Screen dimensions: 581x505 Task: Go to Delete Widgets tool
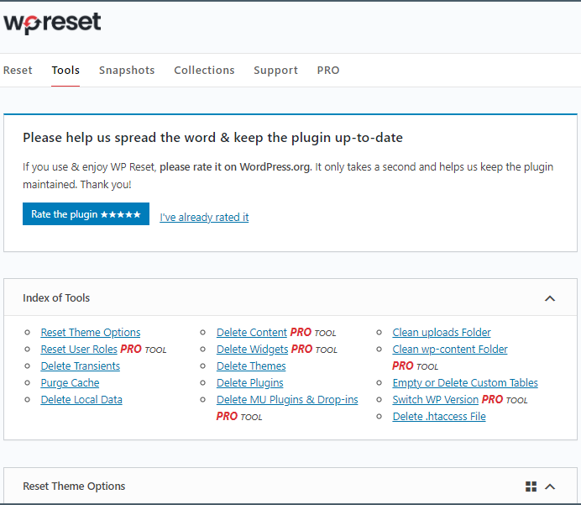tap(253, 350)
